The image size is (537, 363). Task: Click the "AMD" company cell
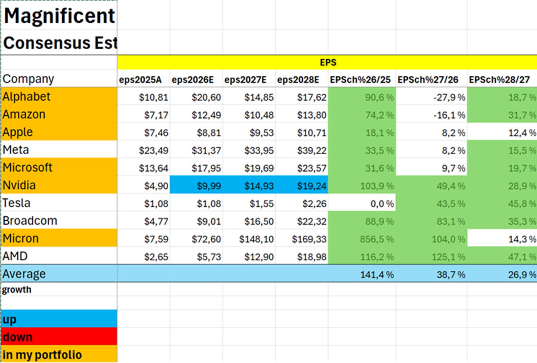[x=59, y=256]
